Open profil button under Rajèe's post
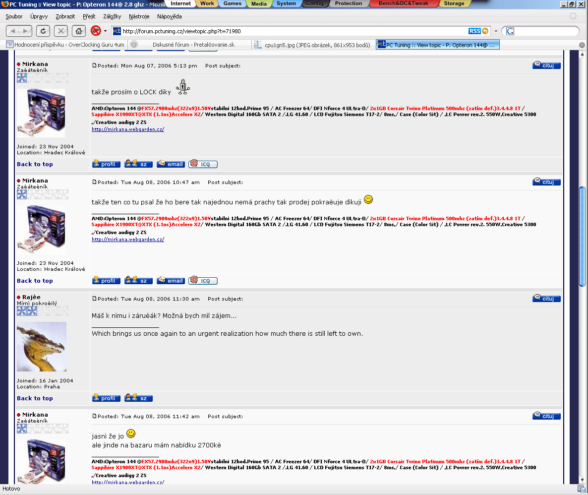This screenshot has width=588, height=495. pos(106,398)
